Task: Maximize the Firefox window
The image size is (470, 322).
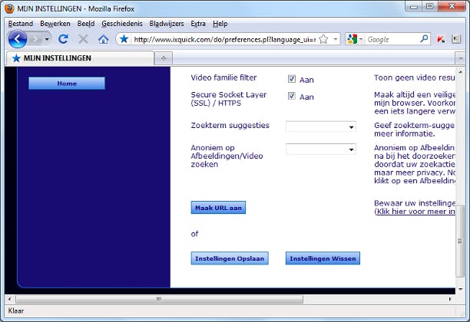Action: pyautogui.click(x=429, y=7)
